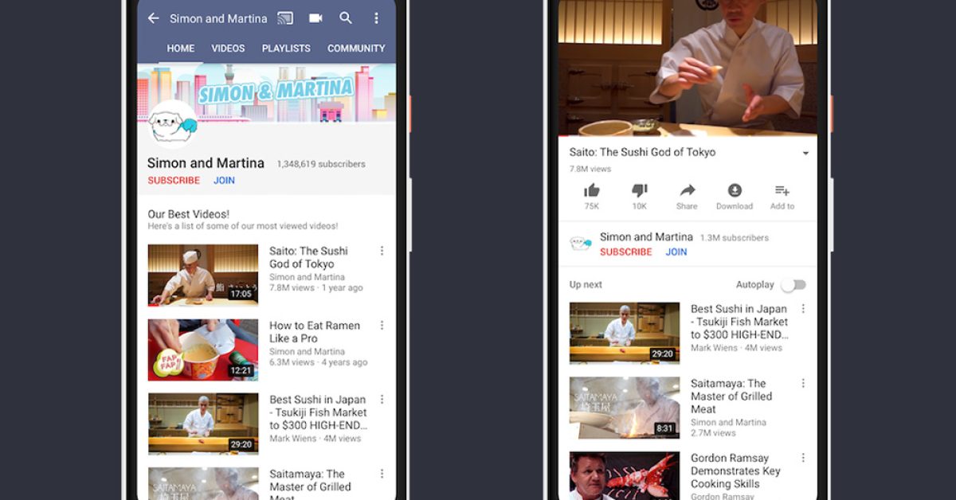This screenshot has height=500, width=956.
Task: Tap the video camera icon in header
Action: pos(315,18)
